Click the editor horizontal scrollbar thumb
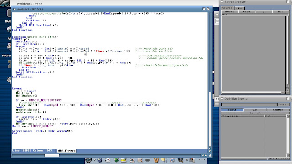292x164 pixels. click(52, 155)
